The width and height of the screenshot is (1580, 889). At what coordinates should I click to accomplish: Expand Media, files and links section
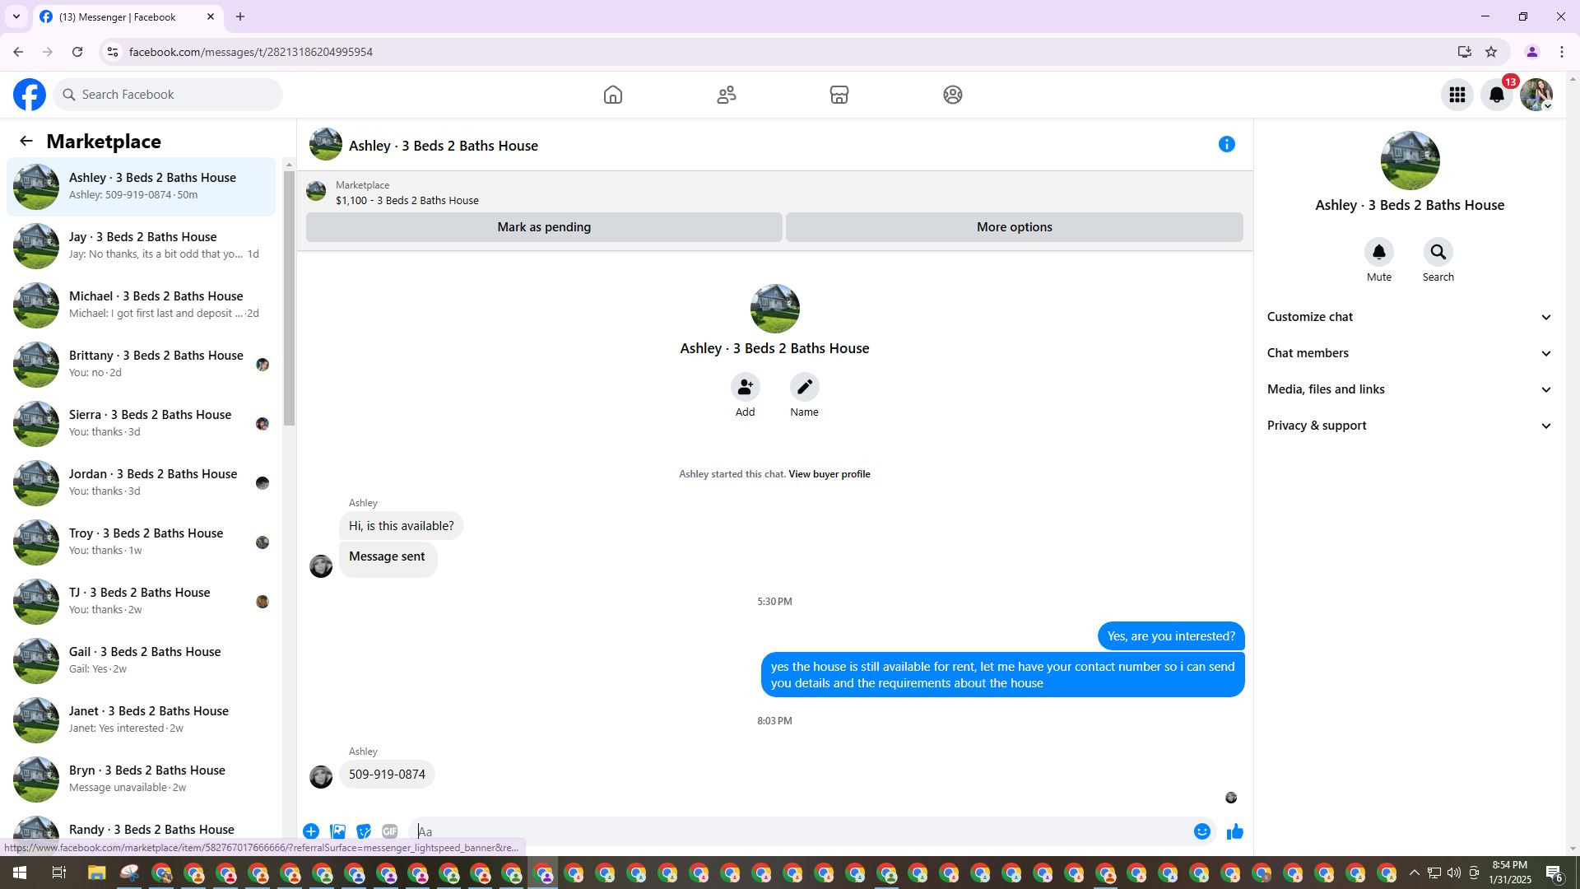click(1410, 389)
